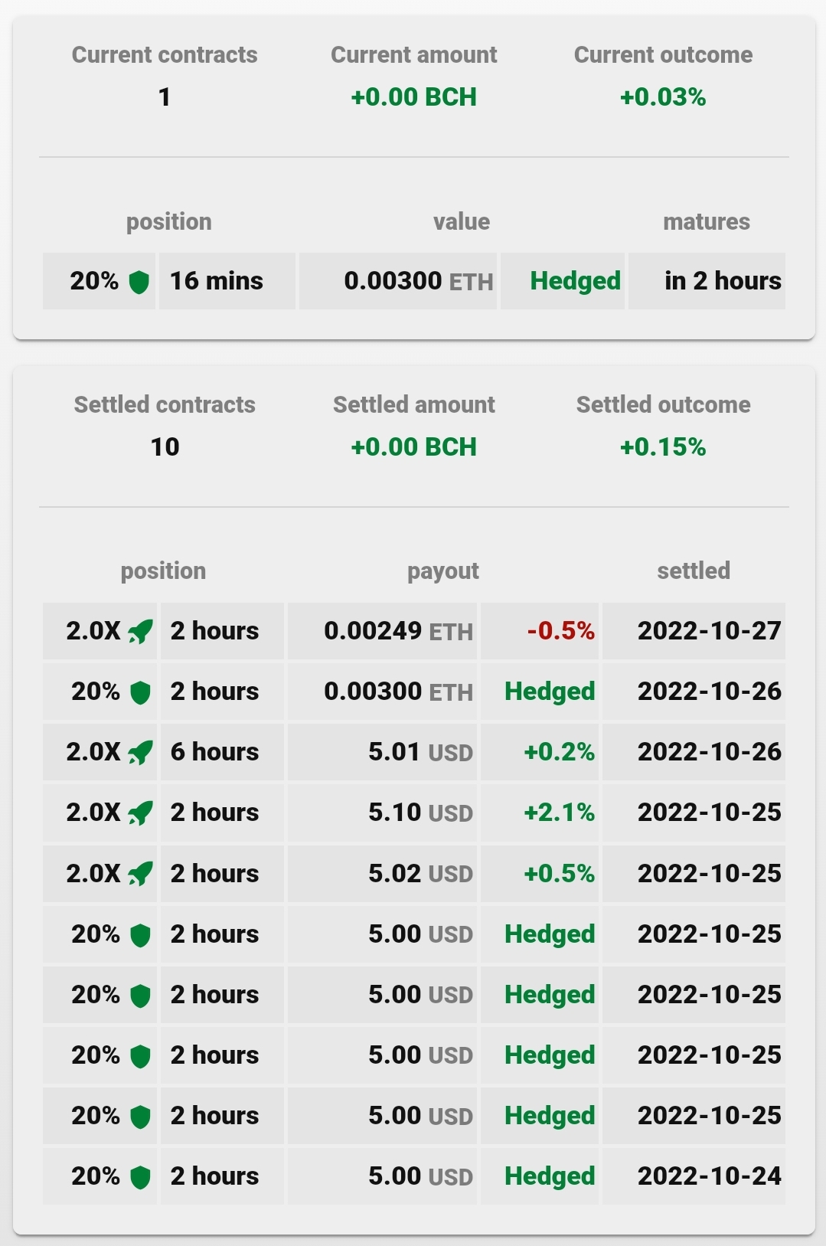Click the settled column header

(x=694, y=571)
